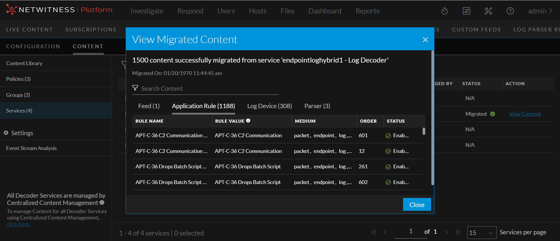
Task: Open the View Content link
Action: tap(524, 114)
